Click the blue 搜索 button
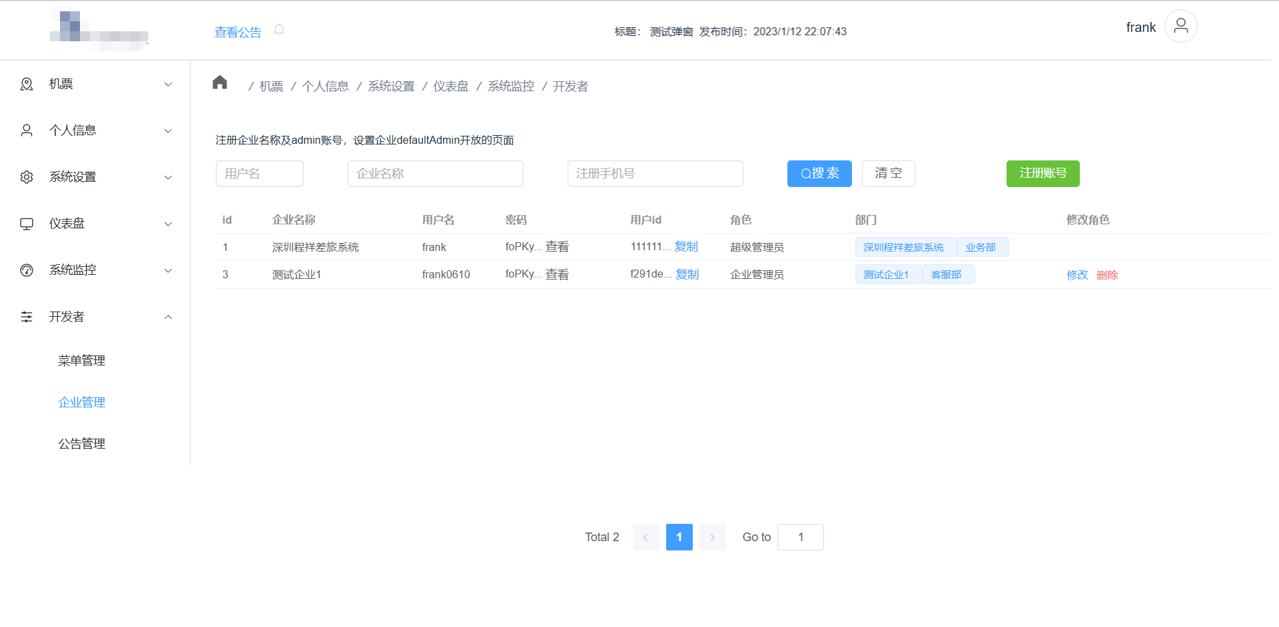The height and width of the screenshot is (627, 1279). (x=819, y=174)
